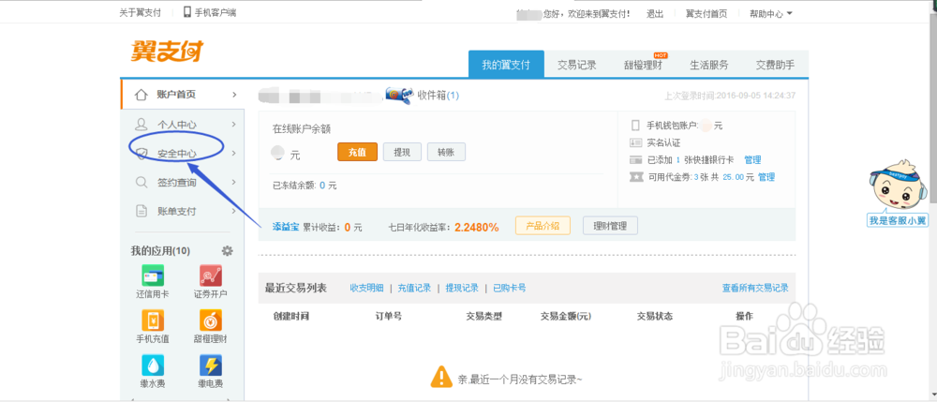Click 管理 next to 可用代金券
Image resolution: width=937 pixels, height=402 pixels.
[766, 177]
